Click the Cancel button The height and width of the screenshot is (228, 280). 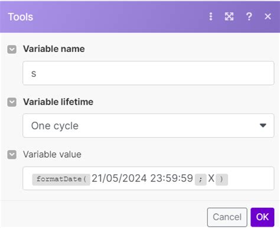(x=227, y=217)
